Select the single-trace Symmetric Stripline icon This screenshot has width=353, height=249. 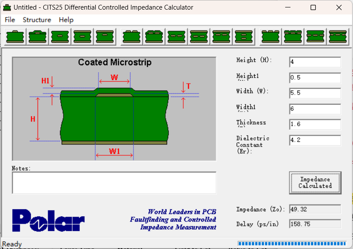coord(82,37)
